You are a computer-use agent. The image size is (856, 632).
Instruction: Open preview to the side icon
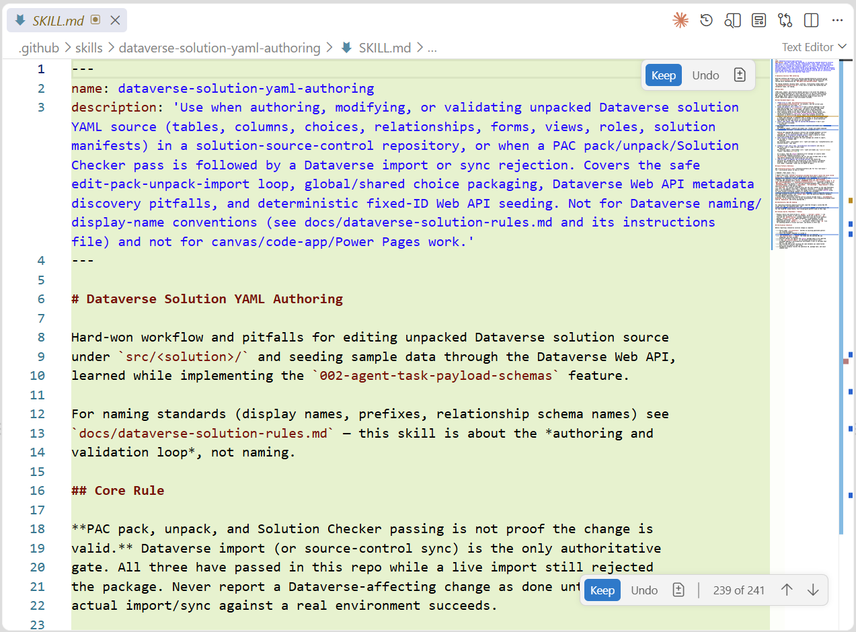click(x=732, y=20)
